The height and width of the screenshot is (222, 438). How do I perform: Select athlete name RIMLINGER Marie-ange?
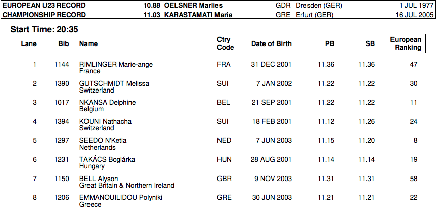(x=116, y=65)
